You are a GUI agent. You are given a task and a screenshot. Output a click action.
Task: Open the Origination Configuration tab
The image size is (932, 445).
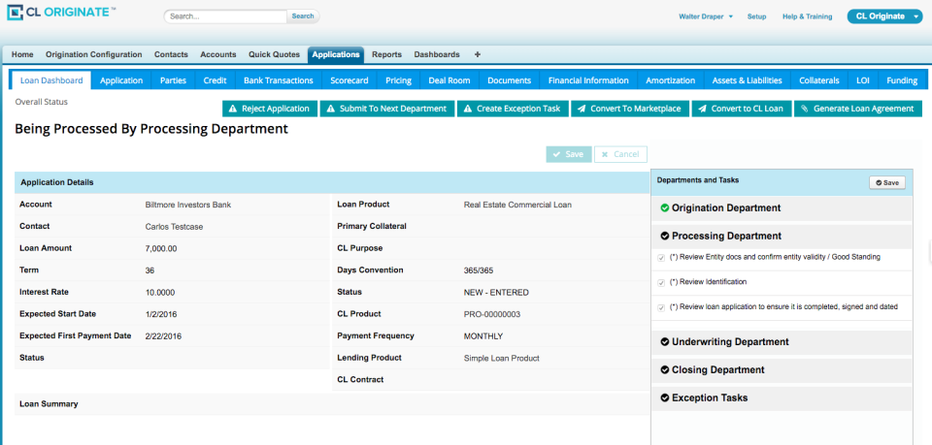(x=94, y=54)
